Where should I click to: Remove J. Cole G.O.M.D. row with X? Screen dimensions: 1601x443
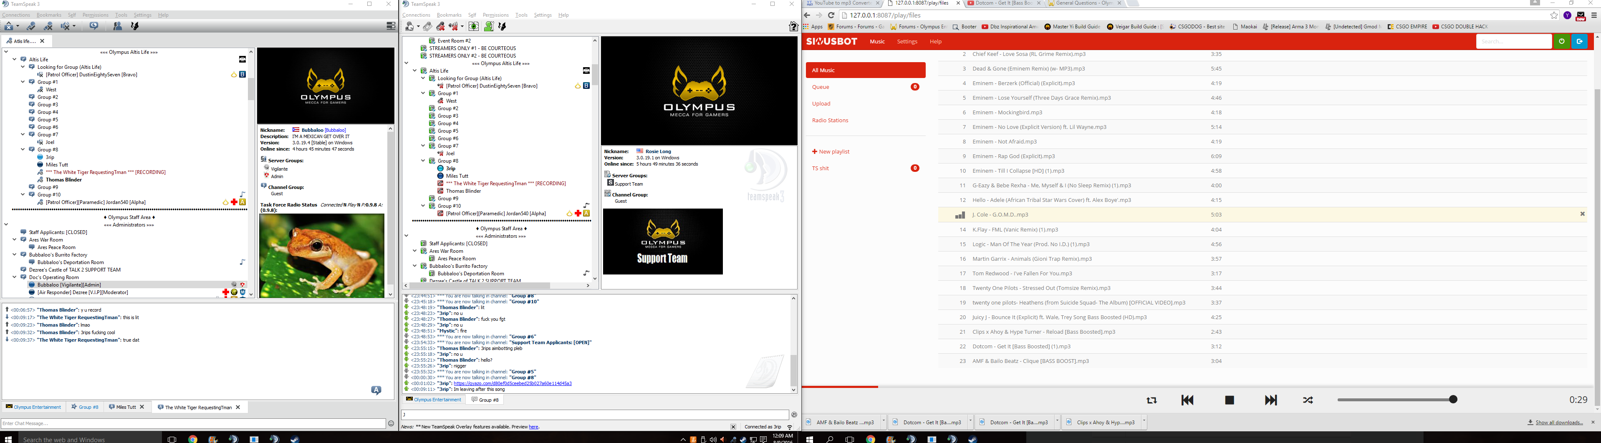(1582, 214)
